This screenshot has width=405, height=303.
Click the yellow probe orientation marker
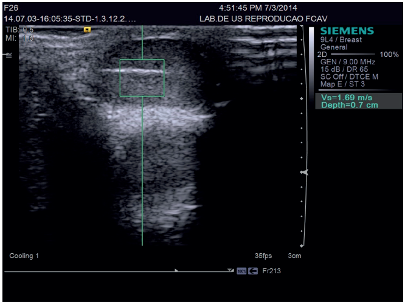pyautogui.click(x=88, y=29)
